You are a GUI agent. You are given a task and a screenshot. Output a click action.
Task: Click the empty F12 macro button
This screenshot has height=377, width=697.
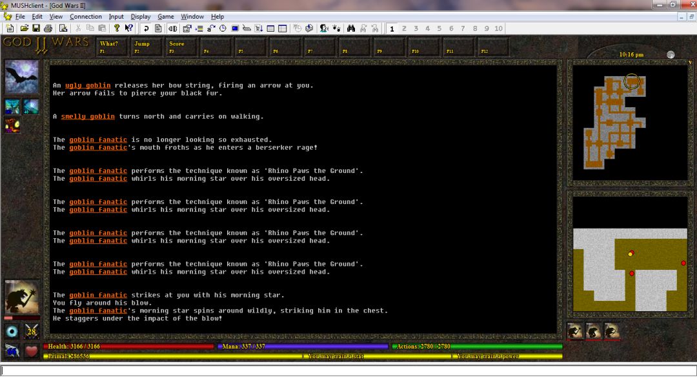[493, 46]
